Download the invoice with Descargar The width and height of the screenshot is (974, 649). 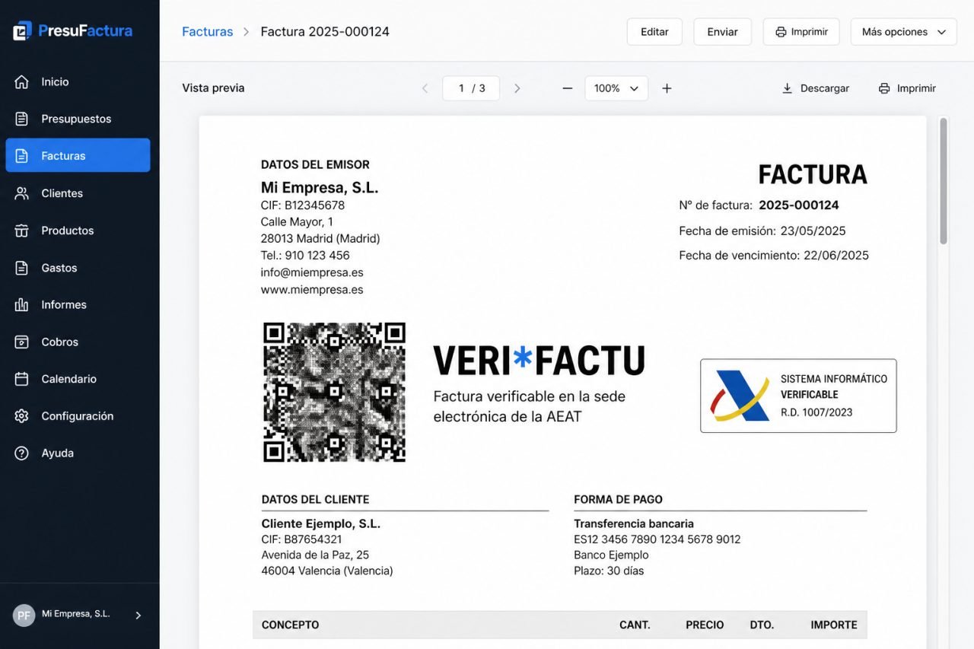pos(815,88)
